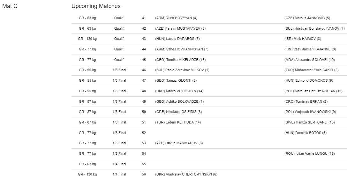Viewport: 347px width, 179px height.
Task: Open Tamazi GLONTI match 47 entry
Action: [176, 80]
